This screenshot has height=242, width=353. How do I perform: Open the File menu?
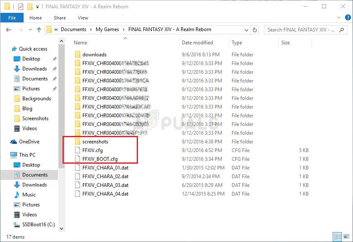pos(12,18)
